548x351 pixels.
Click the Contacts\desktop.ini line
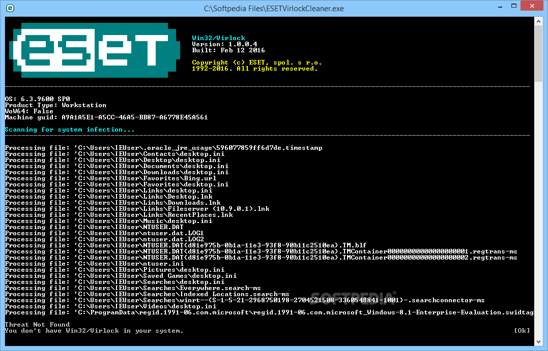(114, 154)
